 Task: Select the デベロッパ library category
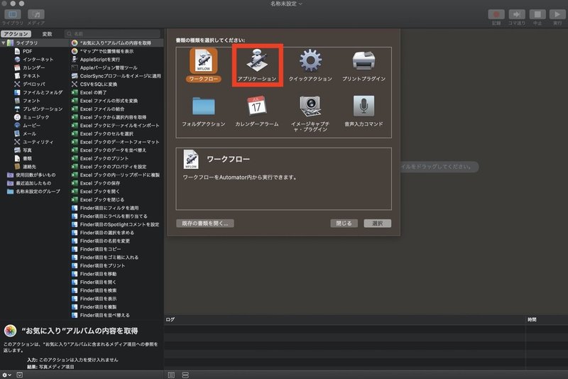[34, 84]
